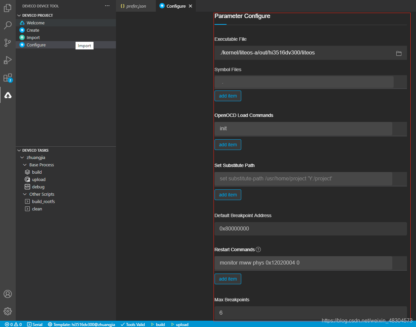The image size is (416, 327).
Task: Add item under OpenOCD Load Commands
Action: [228, 145]
